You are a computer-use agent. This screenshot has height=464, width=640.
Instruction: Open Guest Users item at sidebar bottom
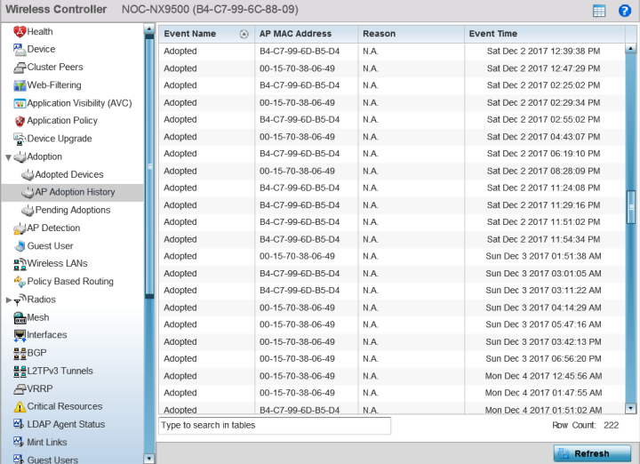pyautogui.click(x=52, y=460)
